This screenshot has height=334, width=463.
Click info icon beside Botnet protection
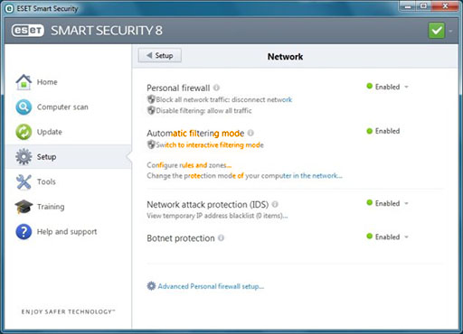tap(221, 237)
